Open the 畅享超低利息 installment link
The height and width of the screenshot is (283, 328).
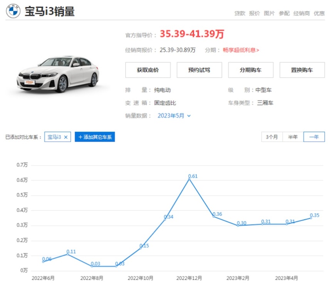click(241, 50)
